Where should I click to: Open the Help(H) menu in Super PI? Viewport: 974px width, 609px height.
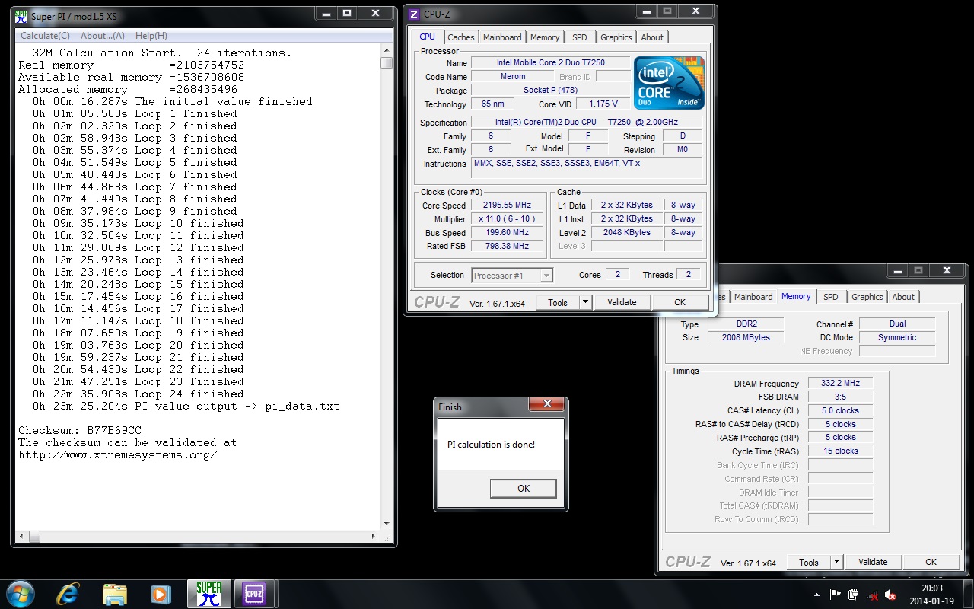click(x=151, y=36)
